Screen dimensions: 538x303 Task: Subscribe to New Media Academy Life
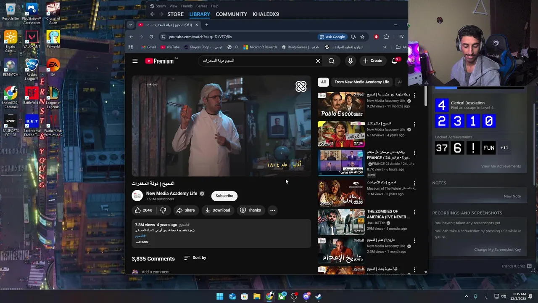(x=224, y=196)
